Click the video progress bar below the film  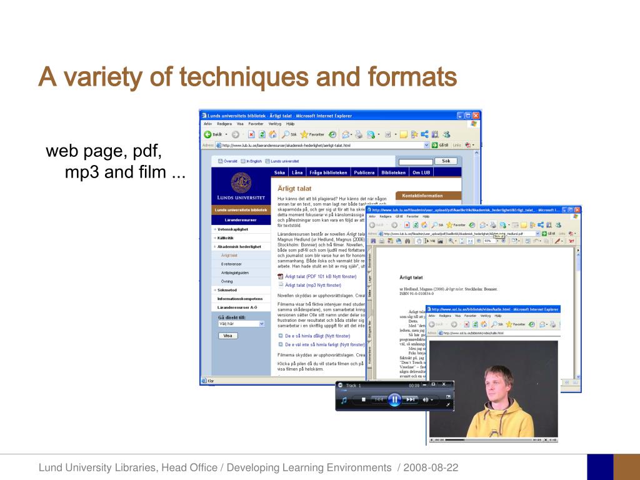tap(489, 440)
